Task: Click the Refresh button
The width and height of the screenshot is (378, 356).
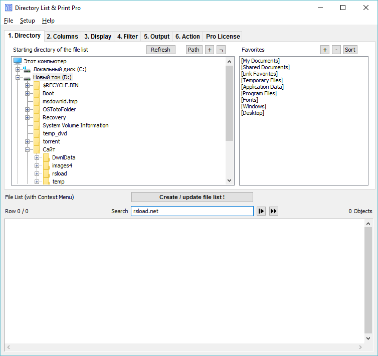Action: pos(160,50)
